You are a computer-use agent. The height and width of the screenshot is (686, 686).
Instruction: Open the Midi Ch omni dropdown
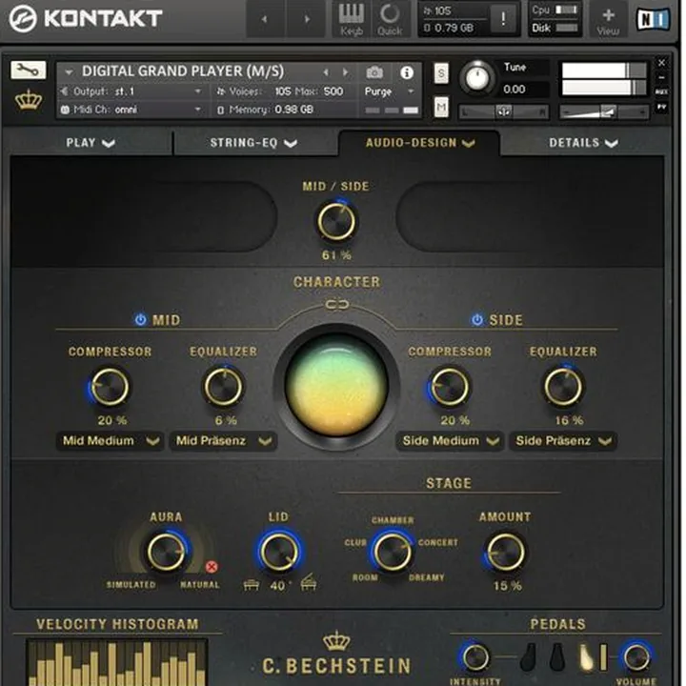point(131,110)
